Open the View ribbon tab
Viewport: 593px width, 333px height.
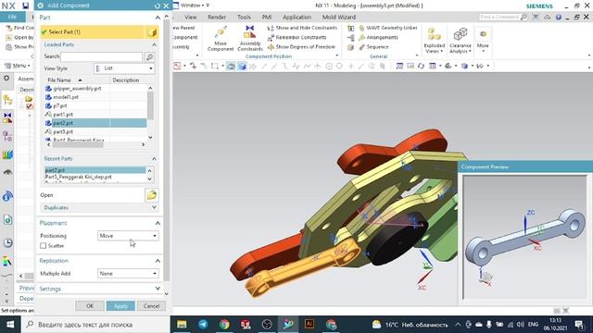tap(191, 17)
